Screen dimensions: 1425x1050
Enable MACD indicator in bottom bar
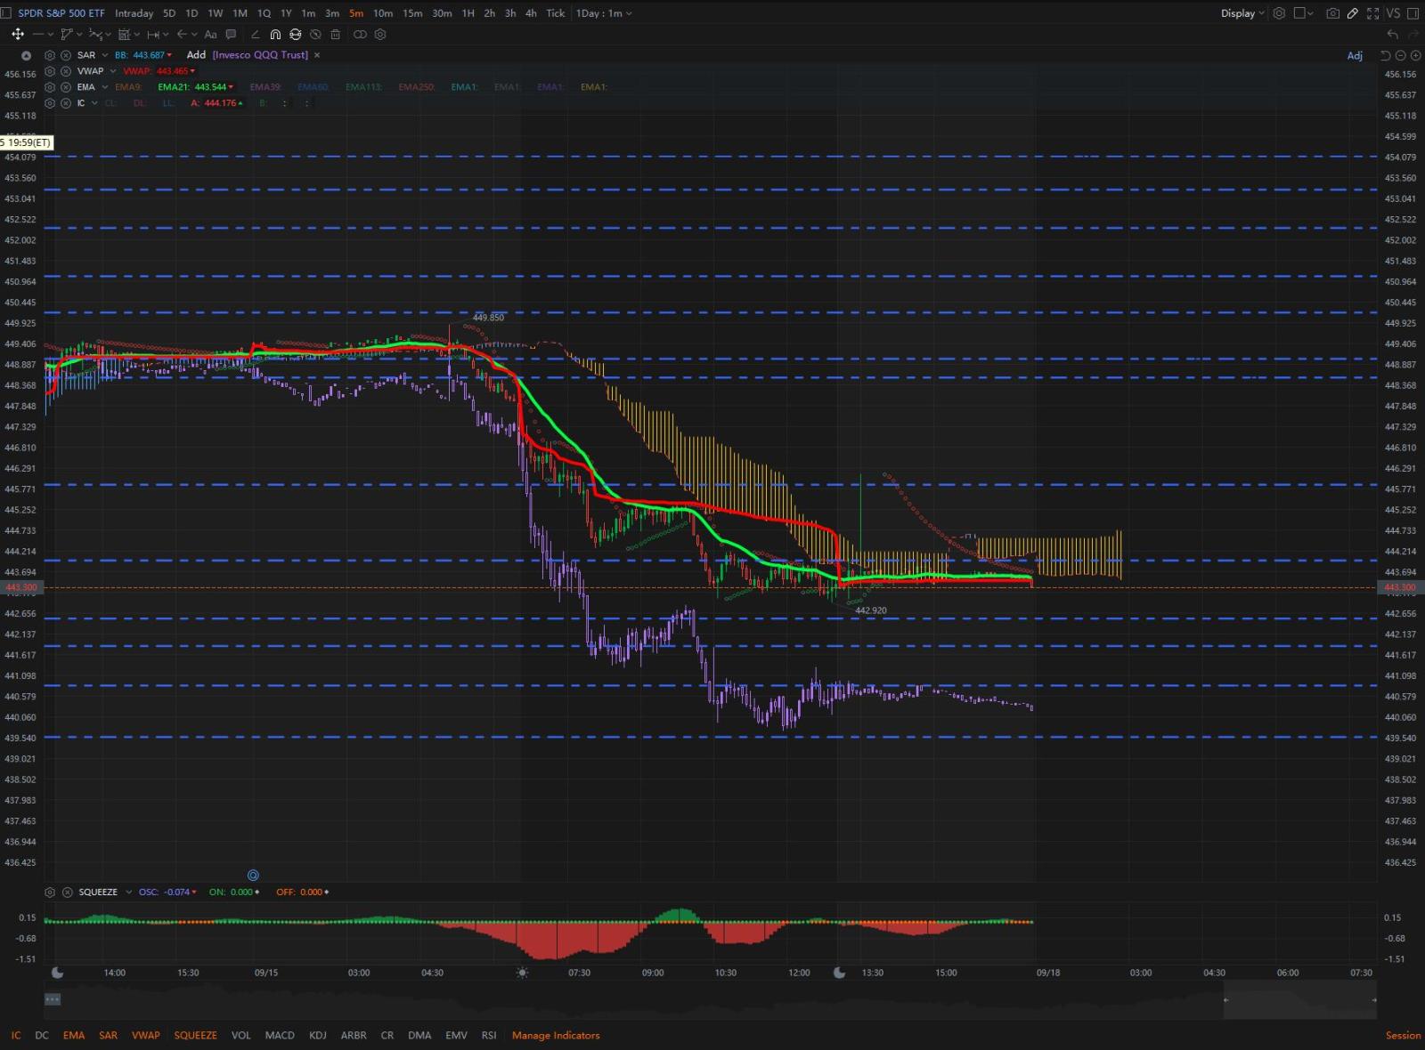[280, 1035]
